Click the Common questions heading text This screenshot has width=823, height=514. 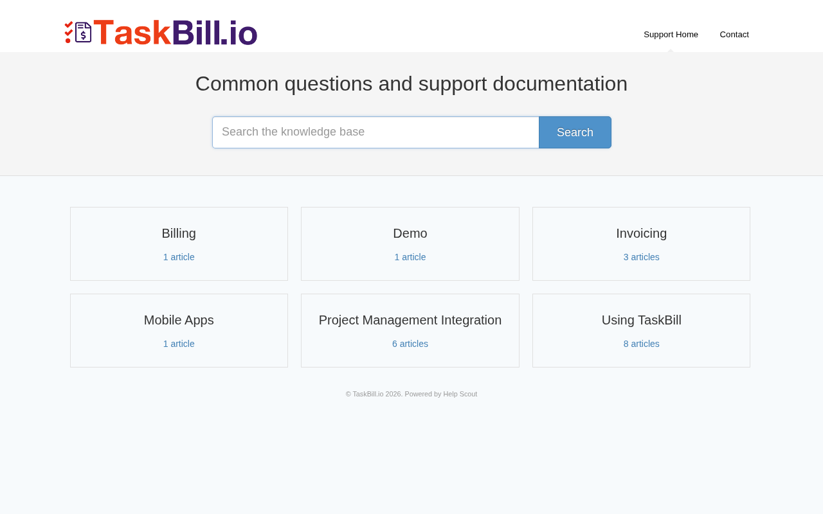(x=411, y=84)
